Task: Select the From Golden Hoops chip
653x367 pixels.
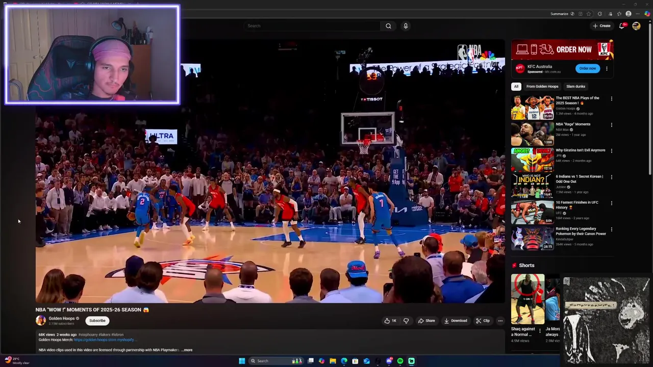Action: click(542, 86)
